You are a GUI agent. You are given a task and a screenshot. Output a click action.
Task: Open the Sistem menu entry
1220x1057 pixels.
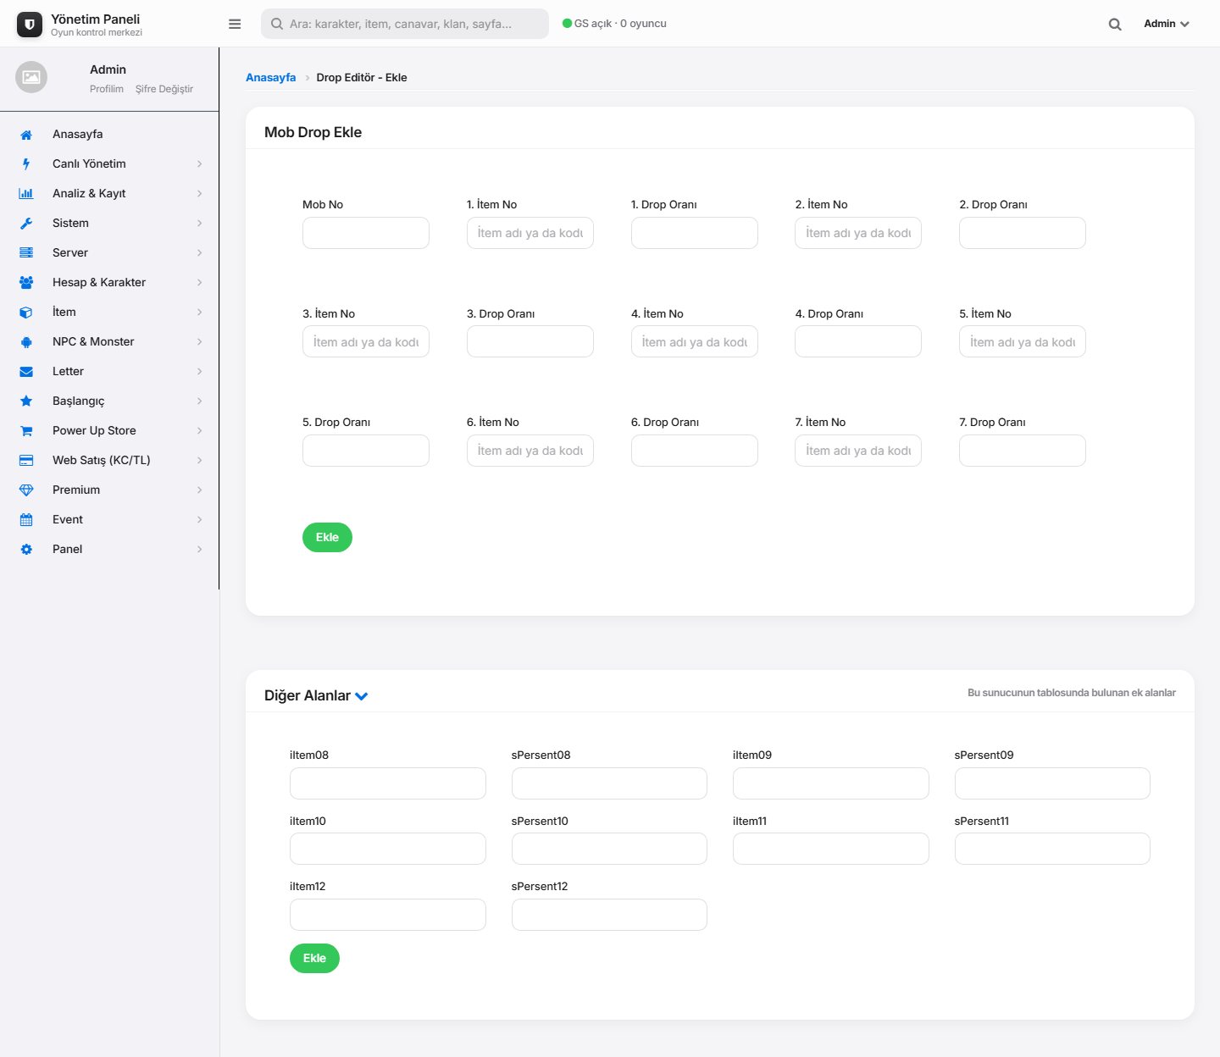[x=109, y=224]
